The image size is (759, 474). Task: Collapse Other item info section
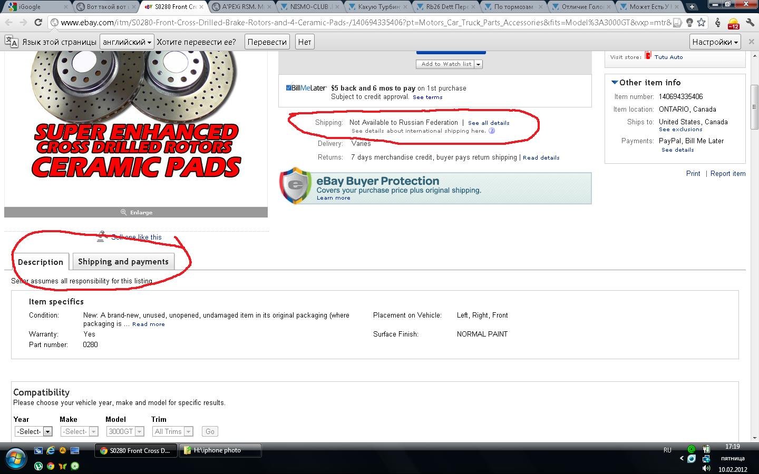point(615,82)
